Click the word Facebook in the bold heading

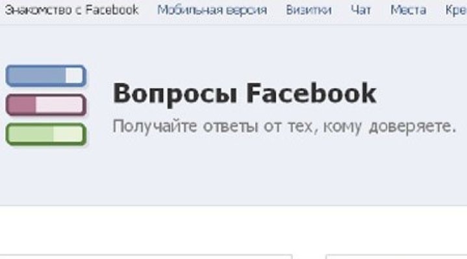[311, 93]
